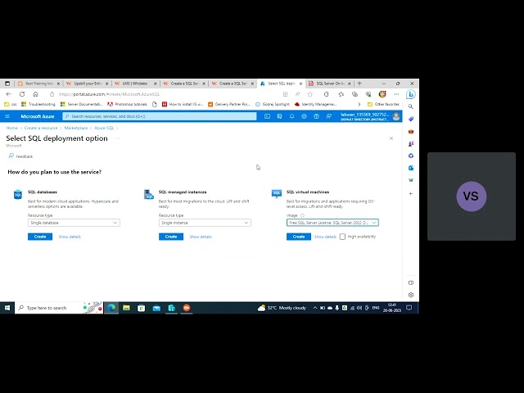Screen dimensions: 524x393
Task: Click the browser Back arrow
Action: [9, 94]
